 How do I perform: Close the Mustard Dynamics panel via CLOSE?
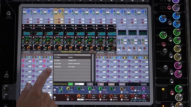pos(144,84)
